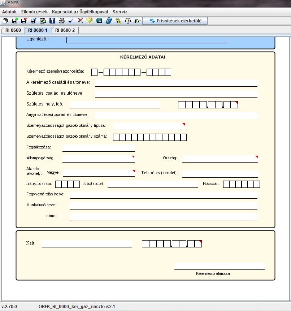Switch to the RI-0600-2 tab
Viewport: 291px width, 311px height.
pos(65,30)
